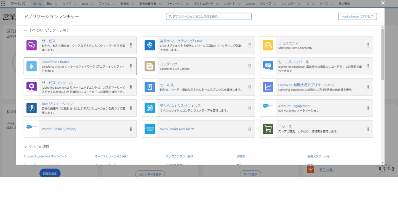Click the コマース shopping cart icon
Viewport: 398px width, 224px height.
[x=268, y=129]
